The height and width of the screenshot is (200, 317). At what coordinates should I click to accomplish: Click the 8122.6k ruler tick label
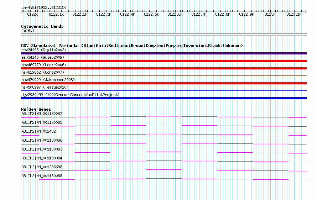coord(175,14)
